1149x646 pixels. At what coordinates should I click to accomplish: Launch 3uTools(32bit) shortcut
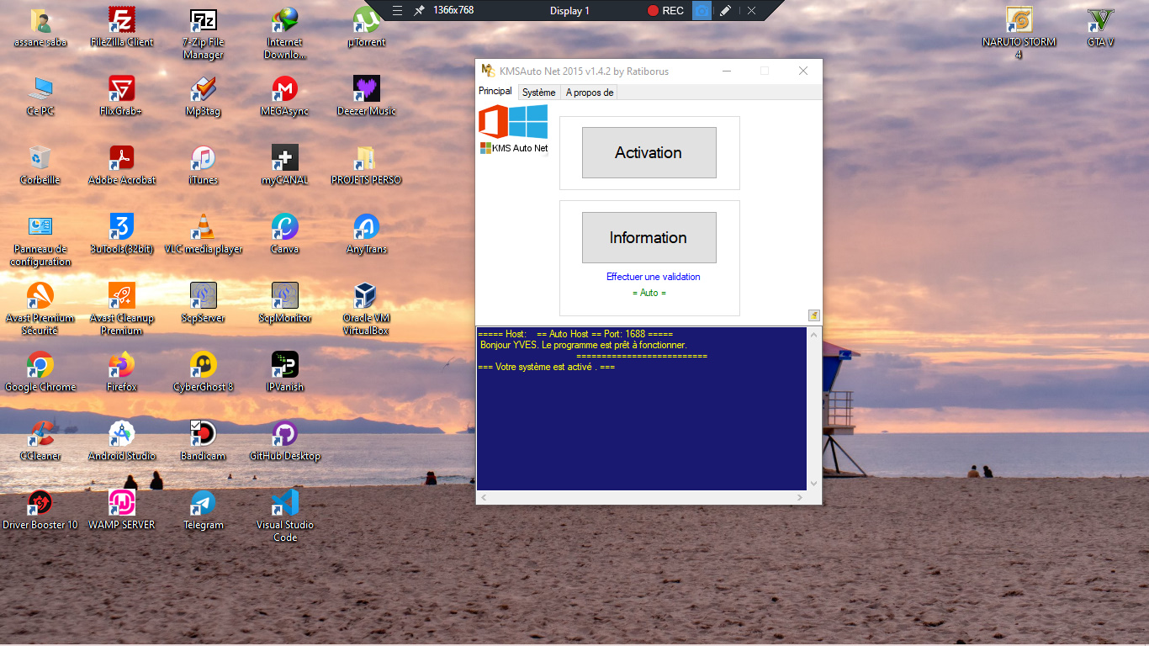[x=122, y=235]
